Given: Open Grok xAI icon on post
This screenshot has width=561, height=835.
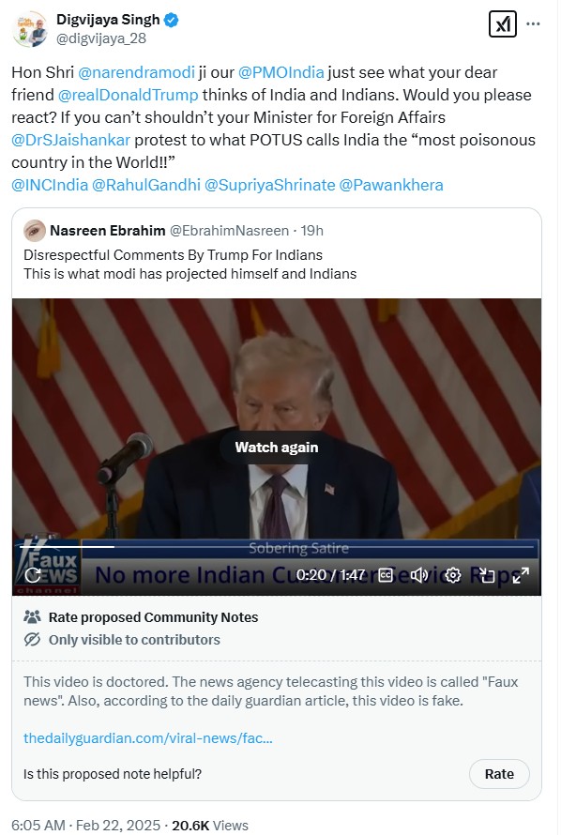Looking at the screenshot, I should [503, 24].
